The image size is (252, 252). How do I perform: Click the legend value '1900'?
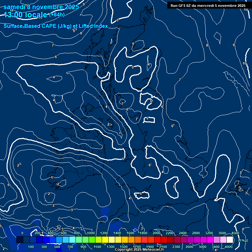click(x=150, y=247)
